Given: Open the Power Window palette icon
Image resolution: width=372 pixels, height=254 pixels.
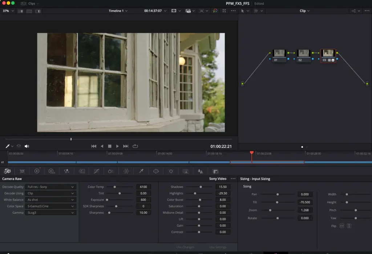Looking at the screenshot, I should [156, 171].
